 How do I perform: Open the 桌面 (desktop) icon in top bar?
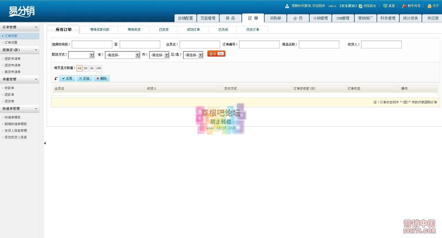pos(385,6)
